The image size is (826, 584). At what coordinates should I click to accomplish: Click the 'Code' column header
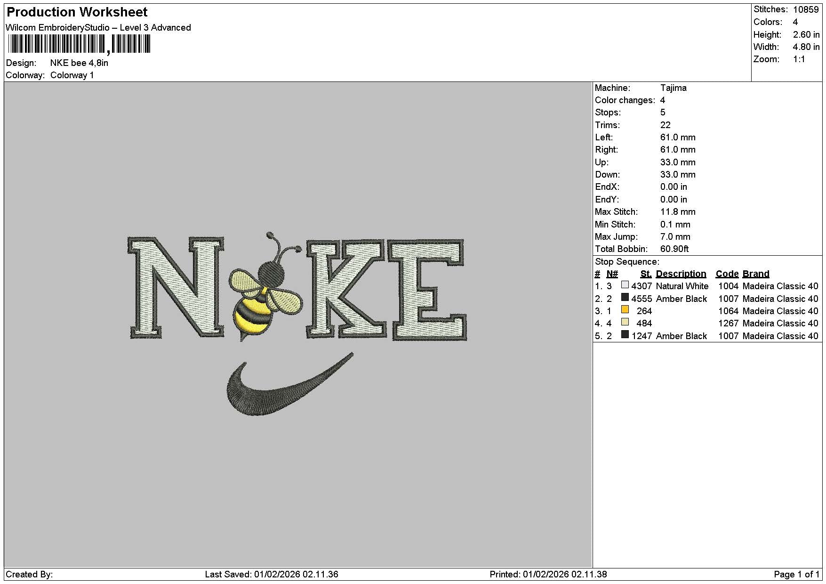[x=727, y=274]
